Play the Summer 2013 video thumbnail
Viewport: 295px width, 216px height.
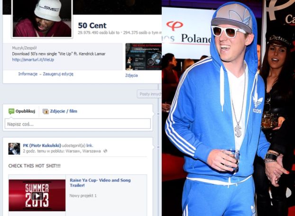click(37, 195)
